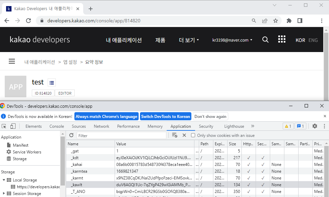Open the DevTools customize menu
The image size is (329, 197).
click(324, 126)
